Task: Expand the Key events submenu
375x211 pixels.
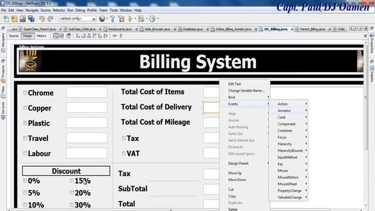Action: coord(289,164)
